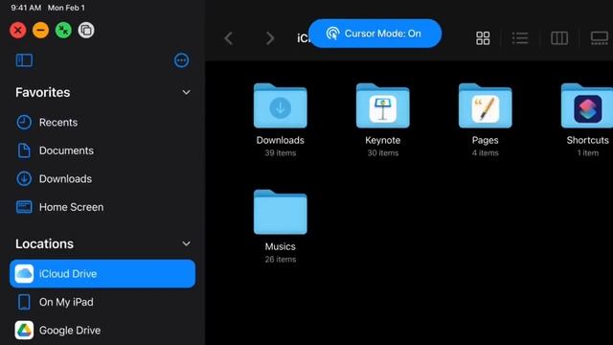Click the yellow minimize window button
This screenshot has width=613, height=345.
point(40,30)
